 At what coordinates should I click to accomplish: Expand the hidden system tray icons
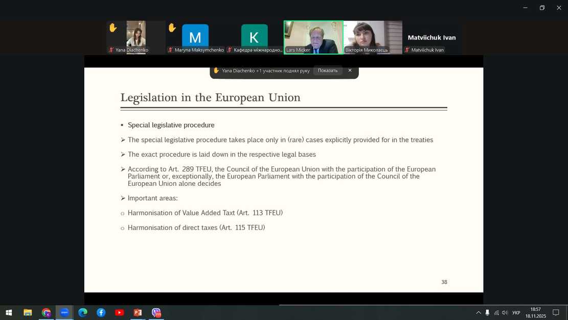(x=479, y=313)
